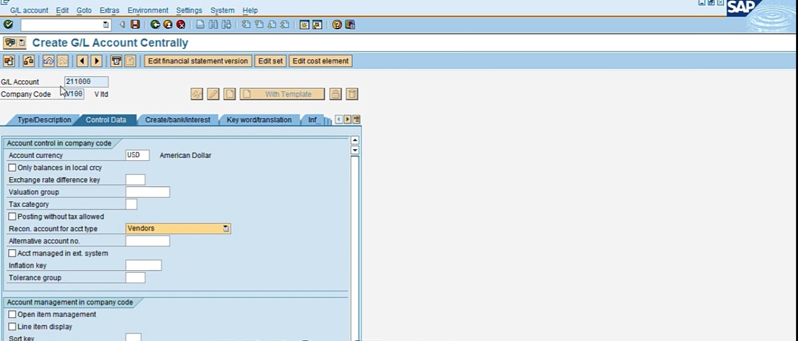Click the yellow Exit arrow icon
Viewport: 798px width, 341px height.
click(x=167, y=25)
